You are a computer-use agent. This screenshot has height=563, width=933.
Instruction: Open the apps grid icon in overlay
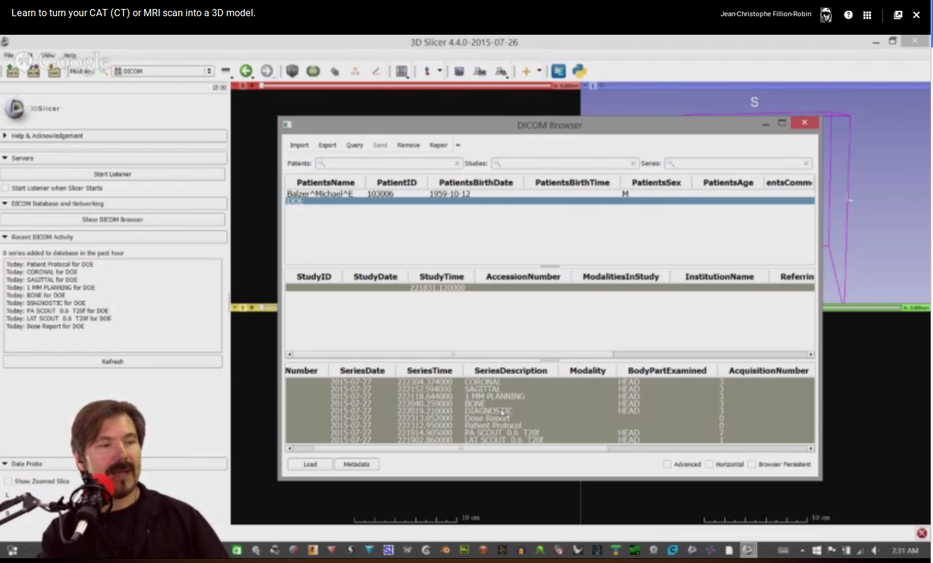867,15
